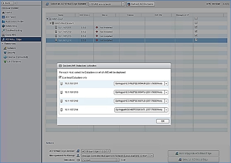
Task: Open Home in the sidebar
Action: point(8,13)
